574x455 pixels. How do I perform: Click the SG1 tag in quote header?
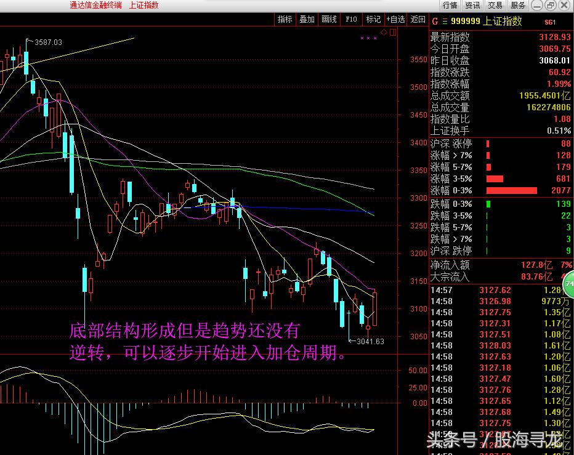click(550, 22)
